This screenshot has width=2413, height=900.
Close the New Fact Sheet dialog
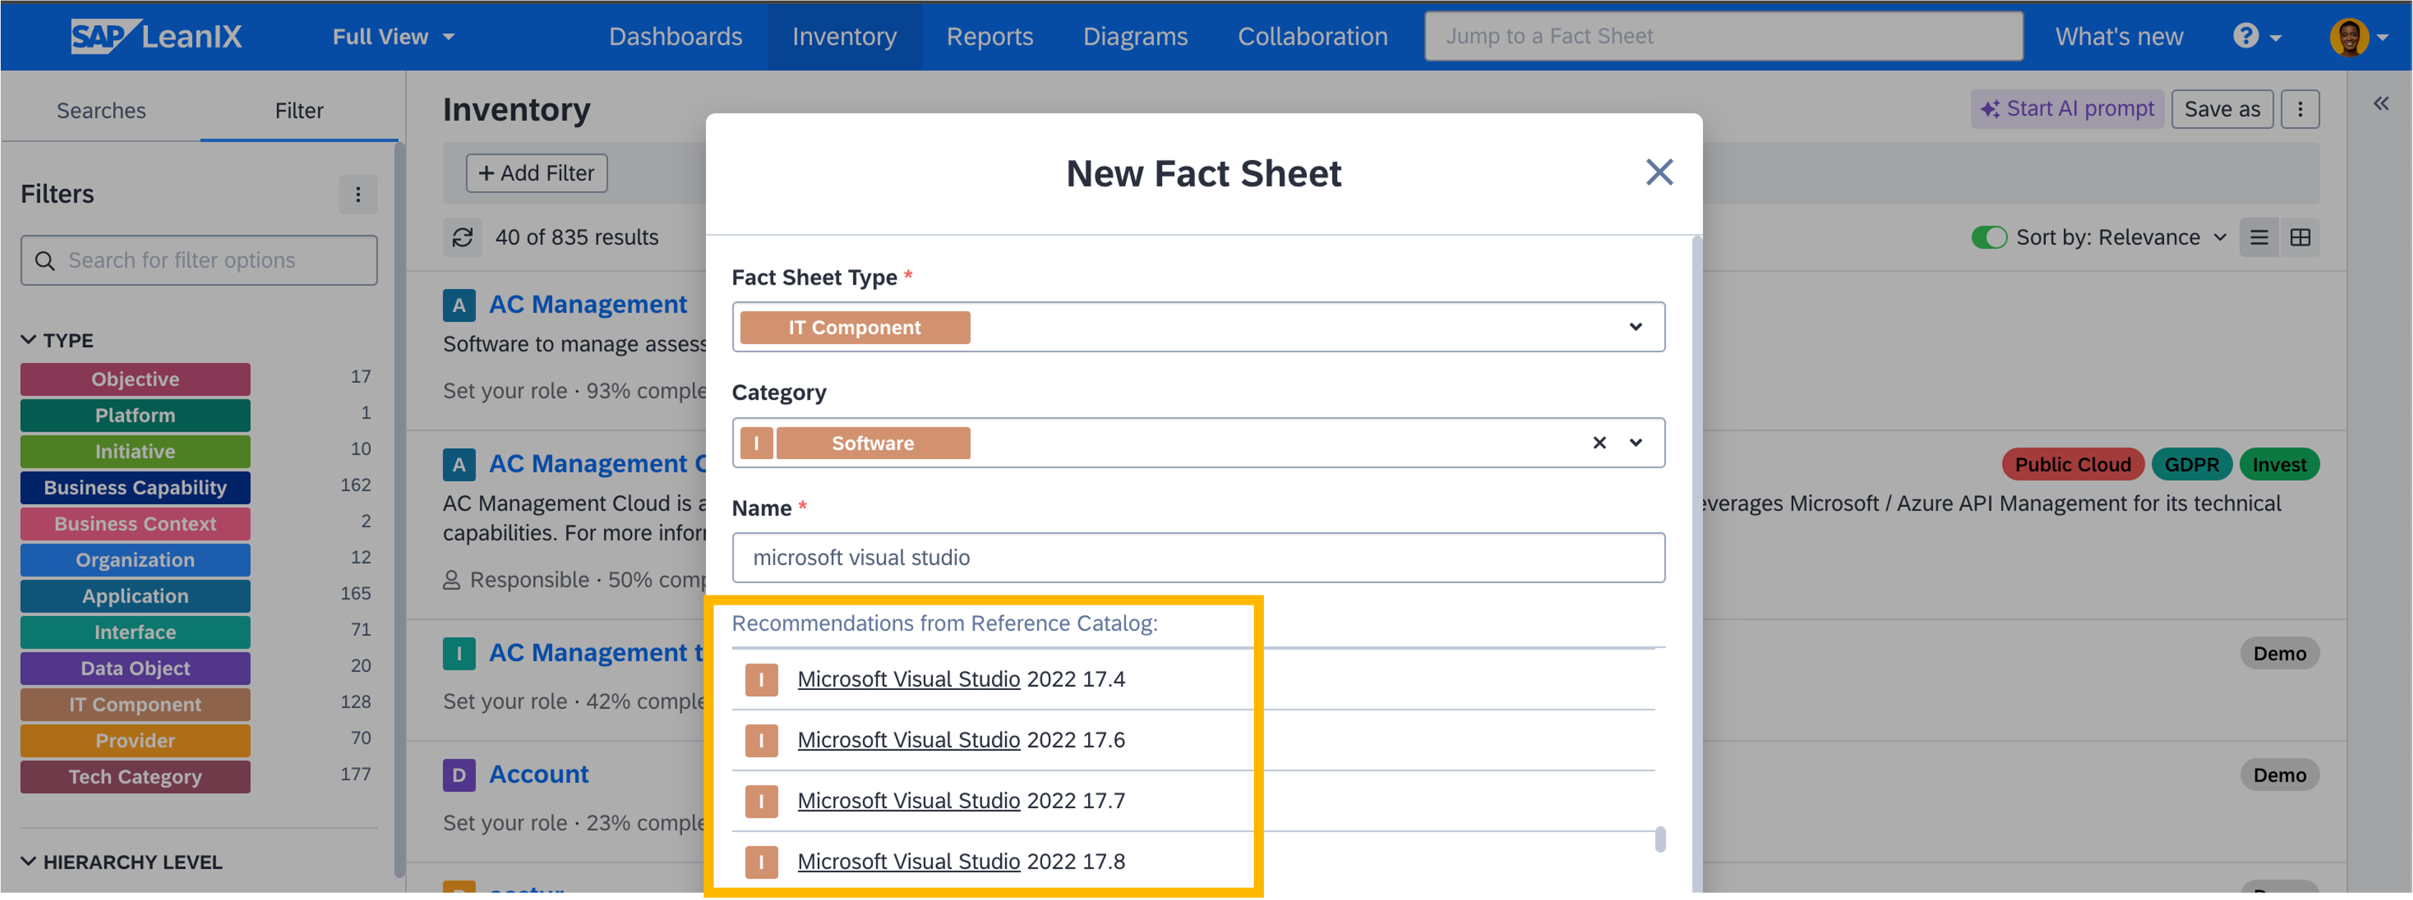click(1659, 172)
